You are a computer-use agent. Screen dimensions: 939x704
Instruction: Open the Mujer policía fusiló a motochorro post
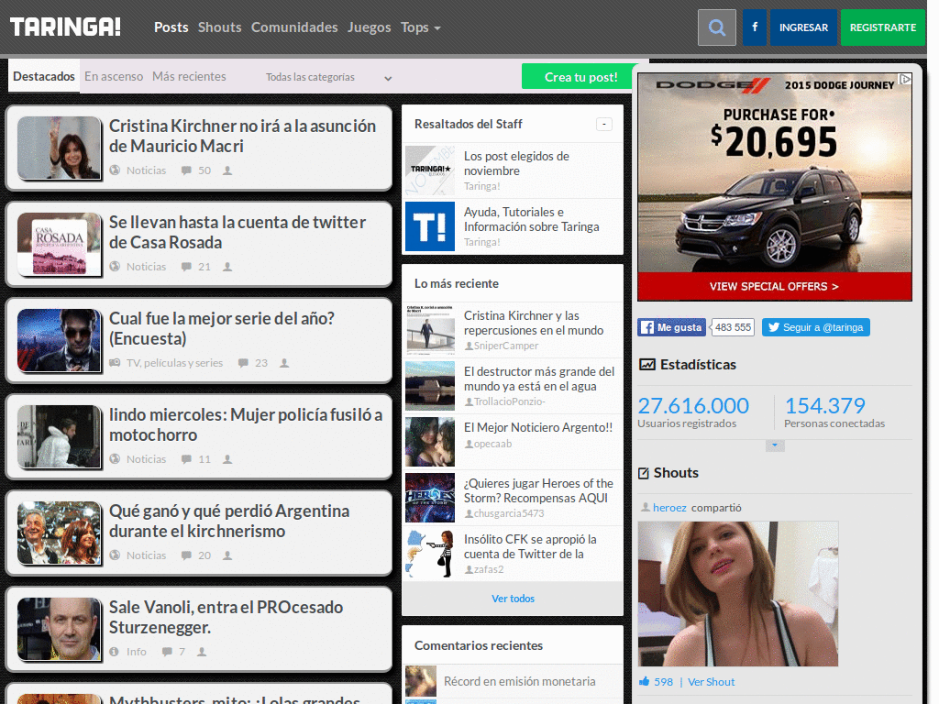(x=246, y=424)
